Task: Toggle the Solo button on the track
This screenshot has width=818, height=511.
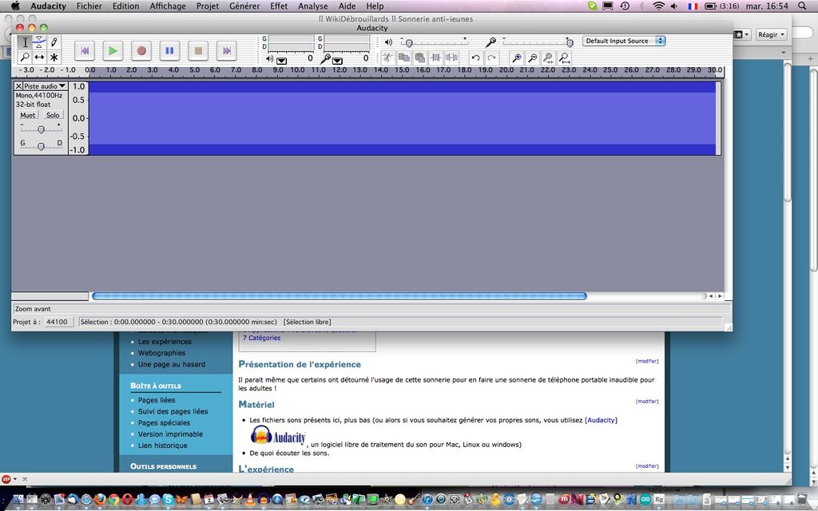Action: point(53,115)
